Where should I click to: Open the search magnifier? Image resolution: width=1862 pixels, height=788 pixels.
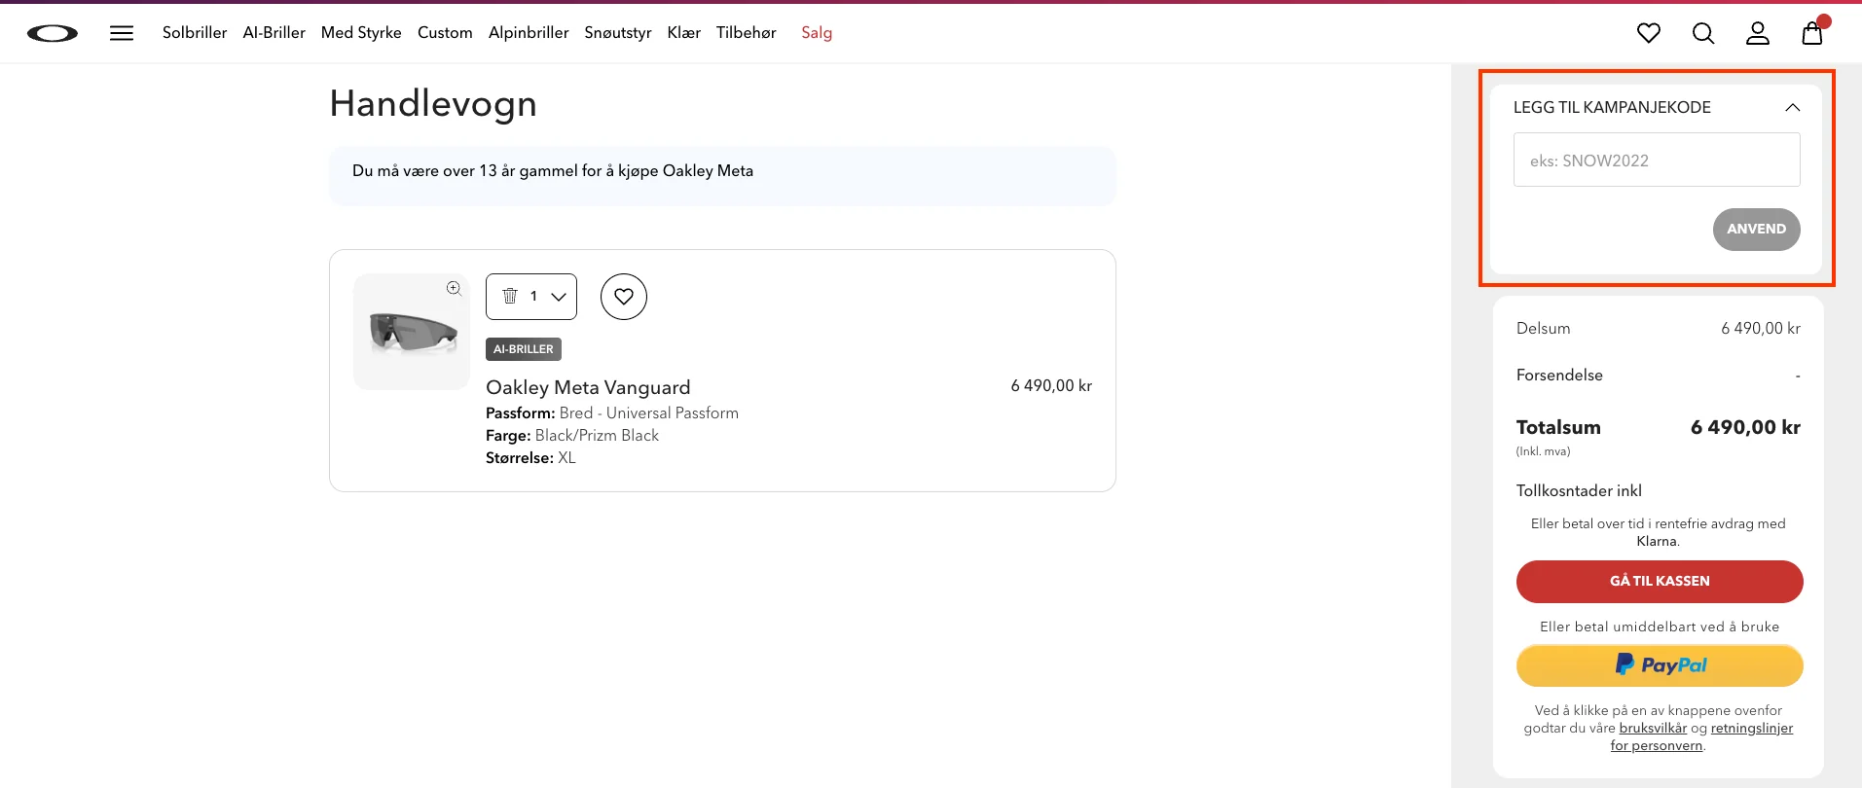pos(1703,33)
